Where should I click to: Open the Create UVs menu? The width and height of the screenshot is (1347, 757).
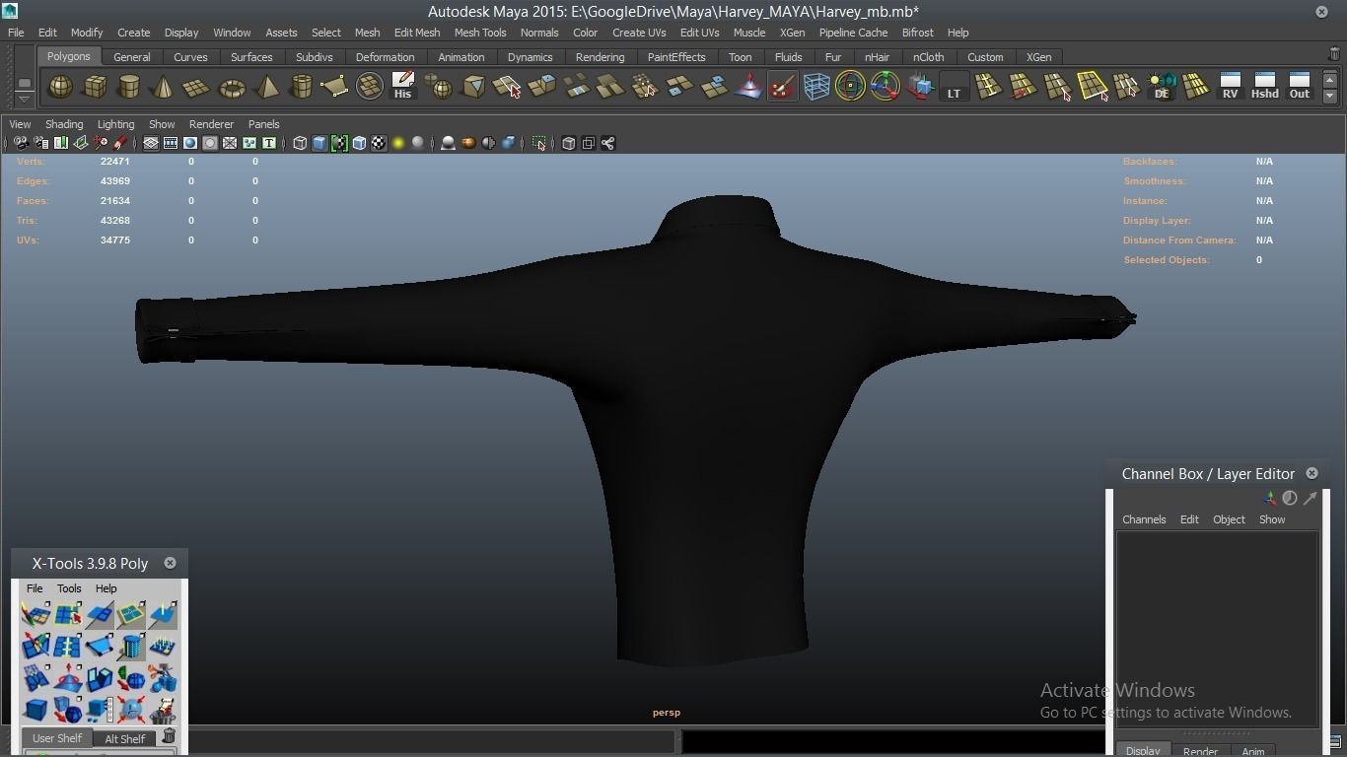(x=639, y=33)
